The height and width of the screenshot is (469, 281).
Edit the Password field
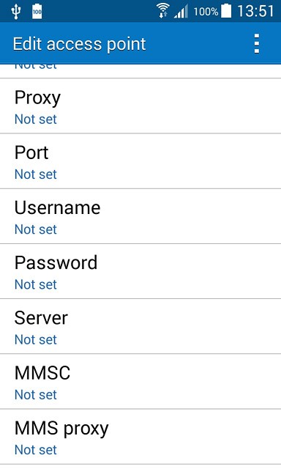click(140, 272)
